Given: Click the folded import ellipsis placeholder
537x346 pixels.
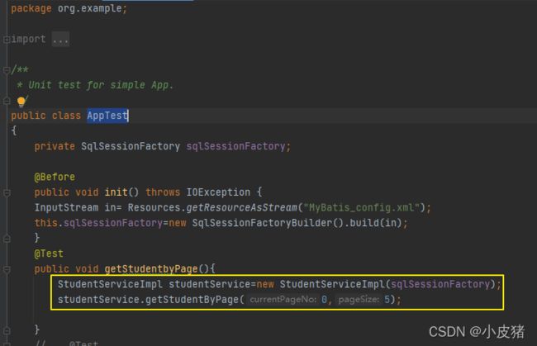Looking at the screenshot, I should (x=60, y=40).
